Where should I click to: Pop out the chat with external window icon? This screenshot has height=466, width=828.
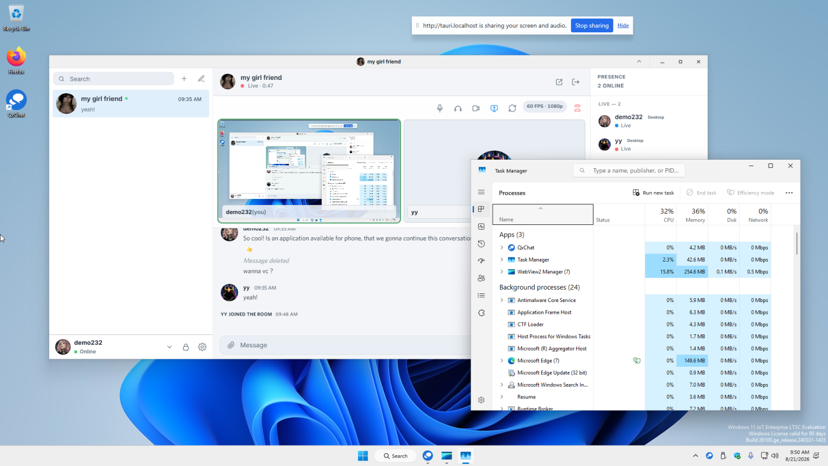559,82
